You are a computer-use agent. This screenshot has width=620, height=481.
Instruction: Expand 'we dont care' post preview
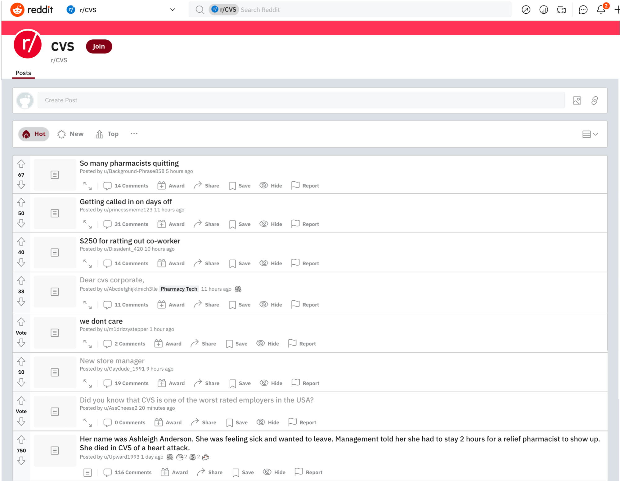pyautogui.click(x=88, y=344)
